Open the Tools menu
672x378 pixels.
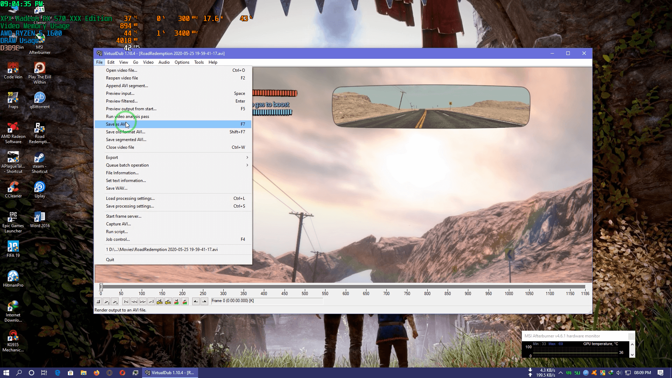point(199,62)
